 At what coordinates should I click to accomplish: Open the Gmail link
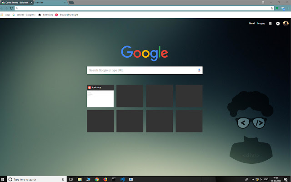[x=252, y=23]
